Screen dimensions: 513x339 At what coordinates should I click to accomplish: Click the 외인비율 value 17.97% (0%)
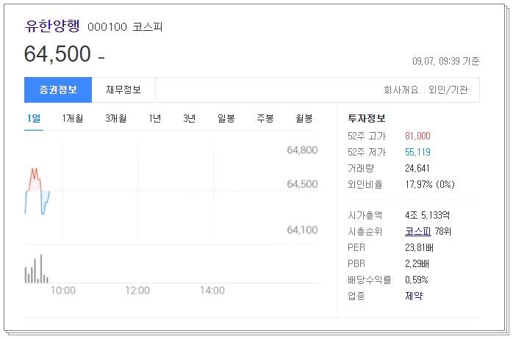pyautogui.click(x=430, y=184)
